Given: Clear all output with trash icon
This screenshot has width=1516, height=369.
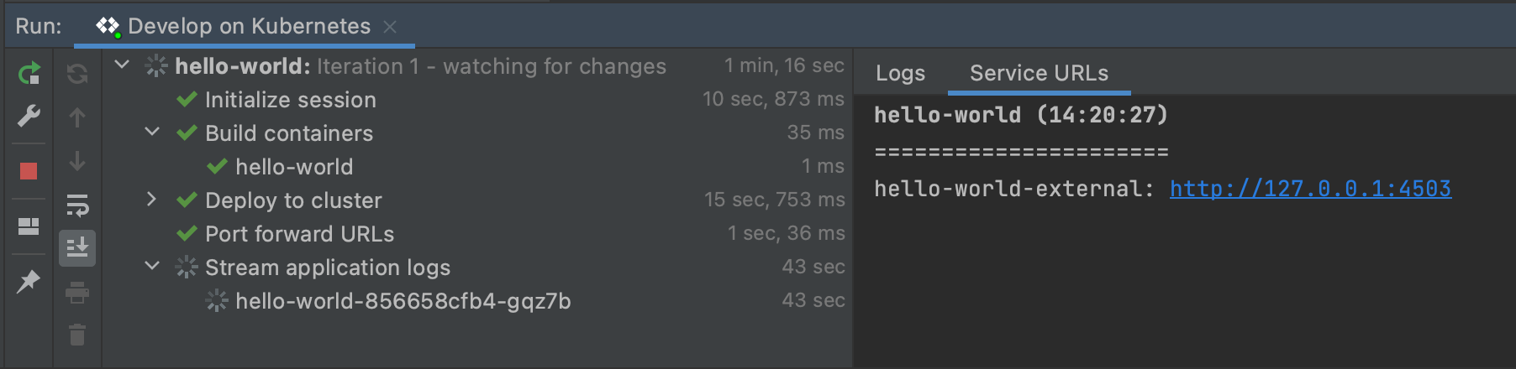Looking at the screenshot, I should [77, 335].
